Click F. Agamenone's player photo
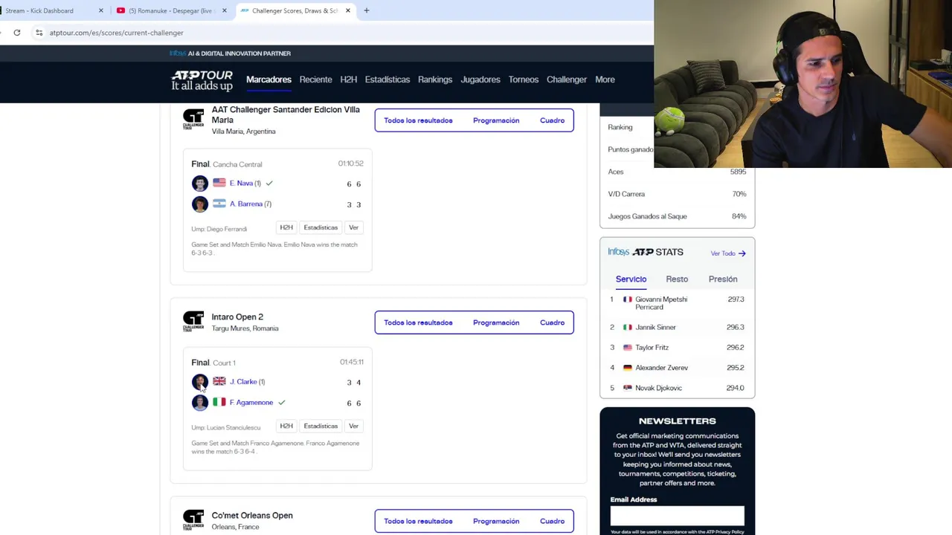This screenshot has height=535, width=952. click(200, 403)
